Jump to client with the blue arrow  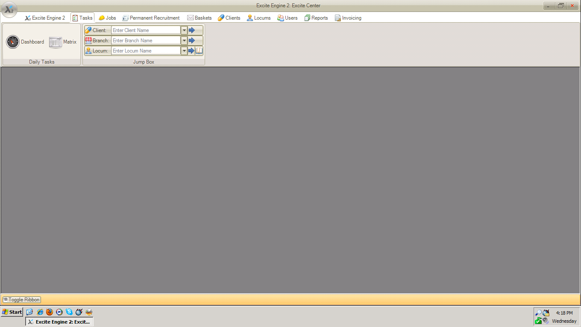pyautogui.click(x=192, y=30)
